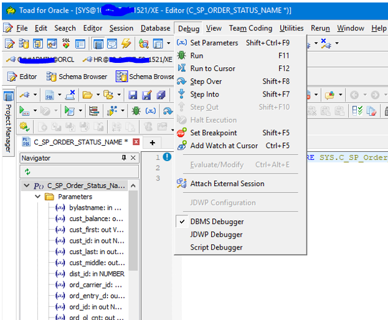Open dropdown next to window list icon

(169, 44)
